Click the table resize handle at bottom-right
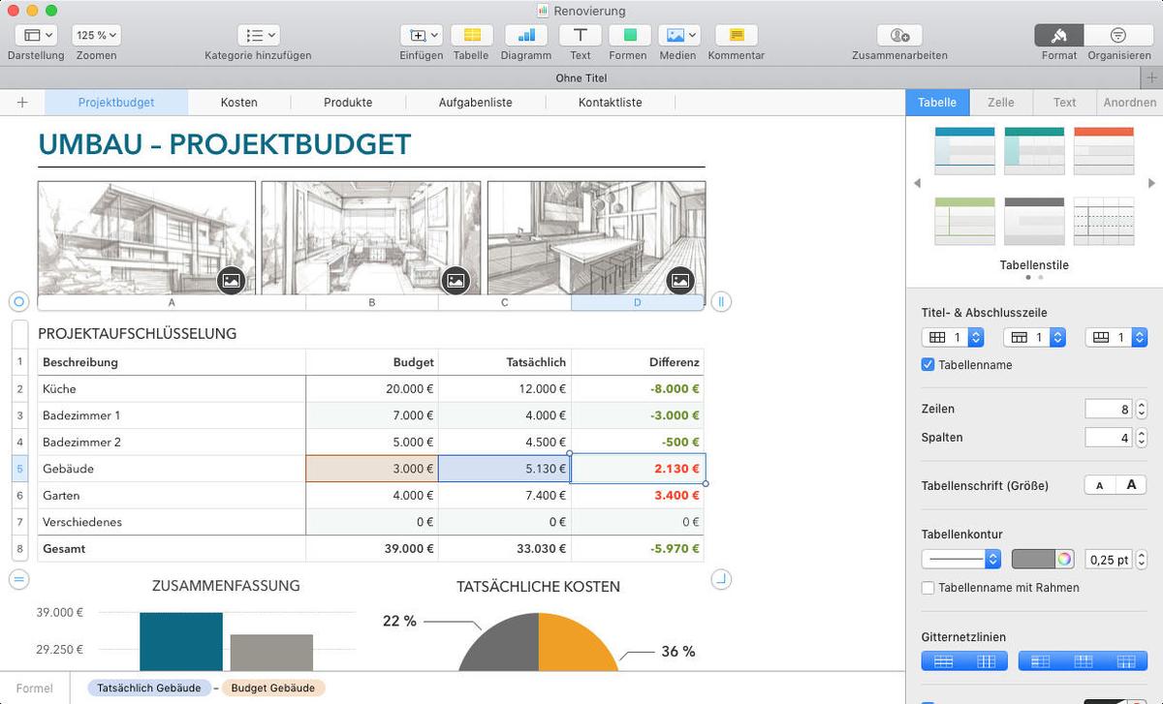The image size is (1163, 704). (720, 579)
